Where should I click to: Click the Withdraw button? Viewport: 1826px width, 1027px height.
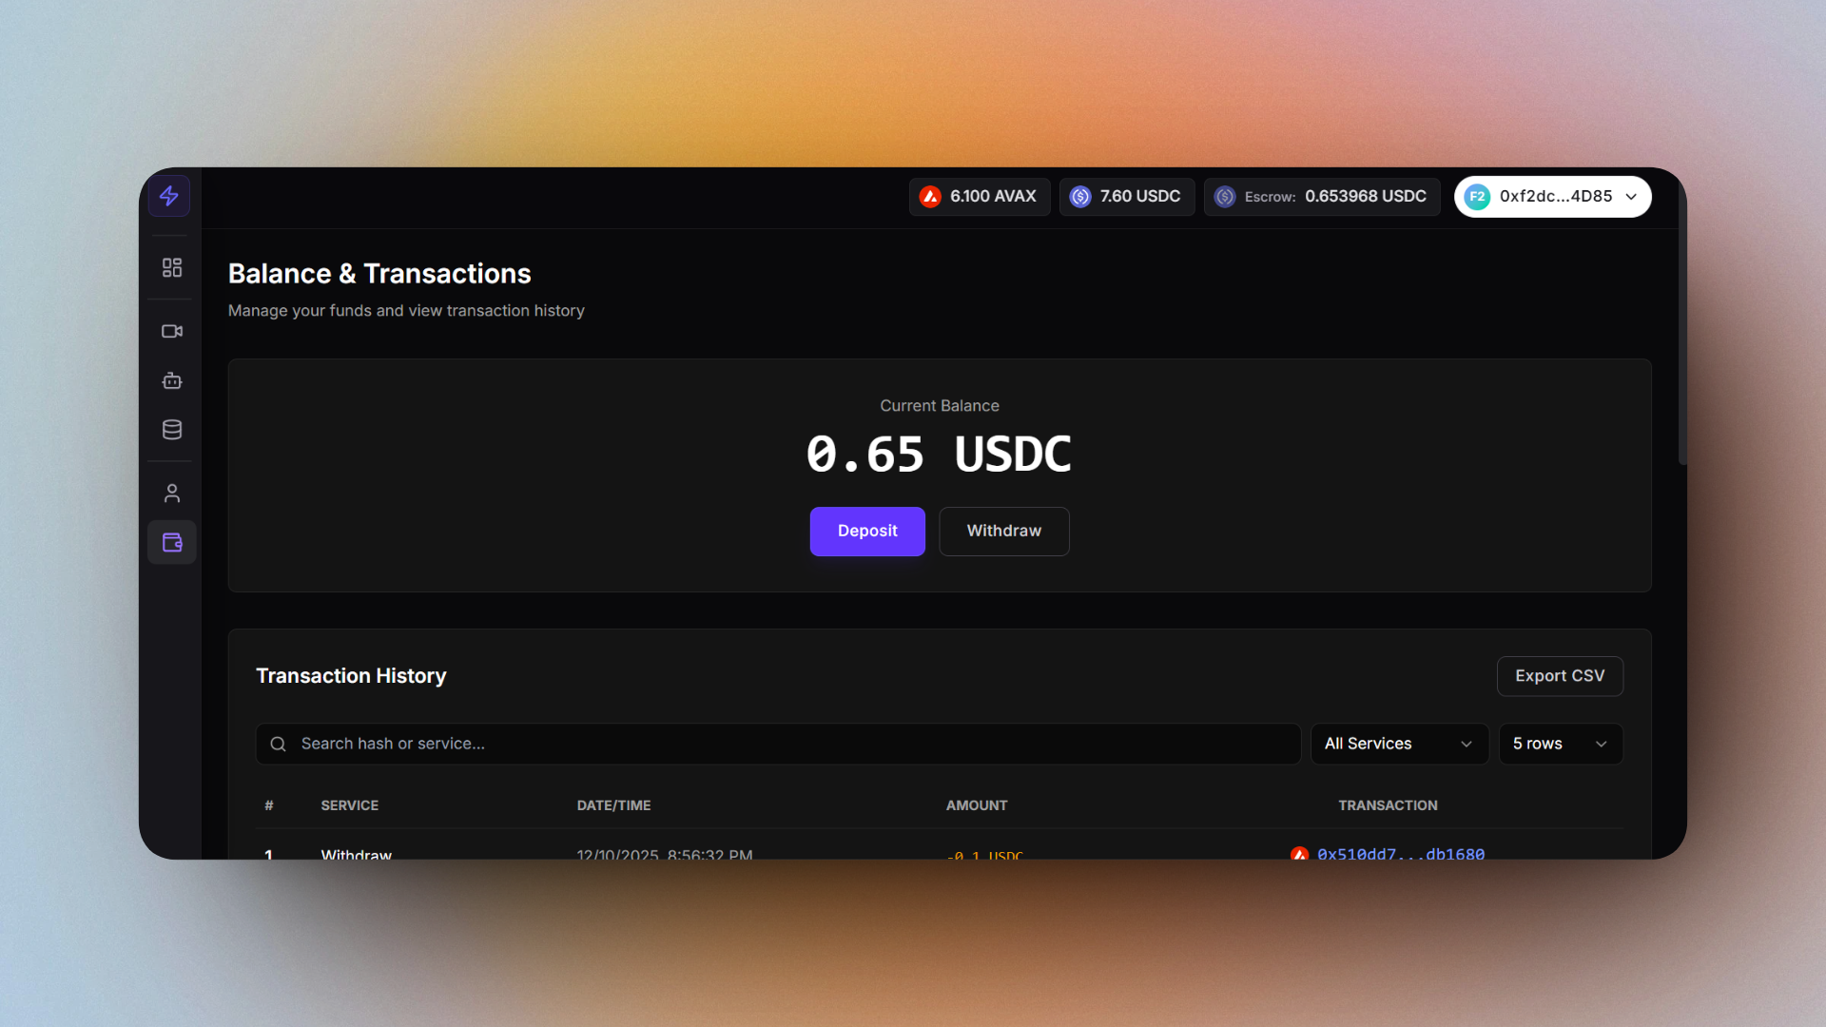pos(1003,531)
